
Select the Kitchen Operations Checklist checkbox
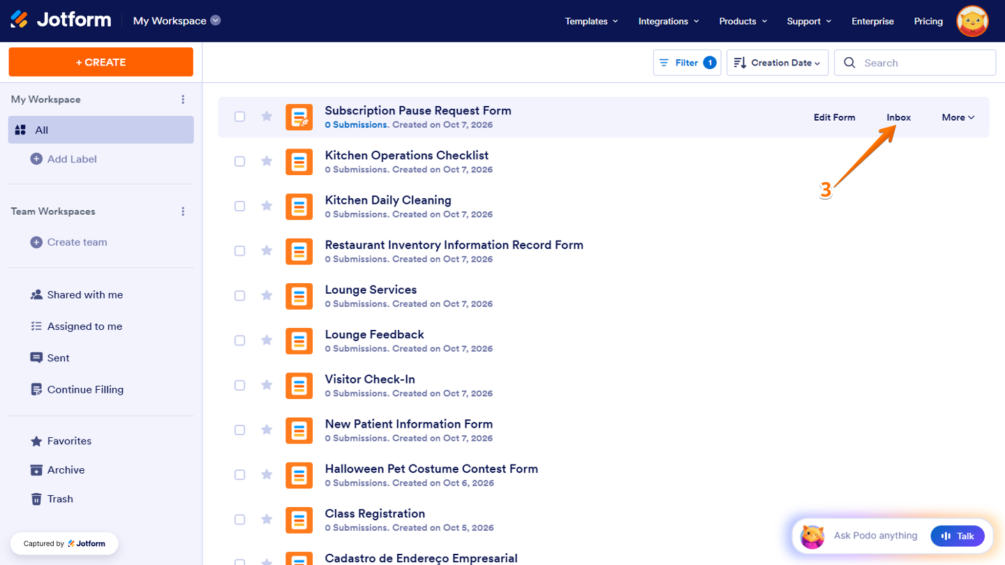[239, 161]
